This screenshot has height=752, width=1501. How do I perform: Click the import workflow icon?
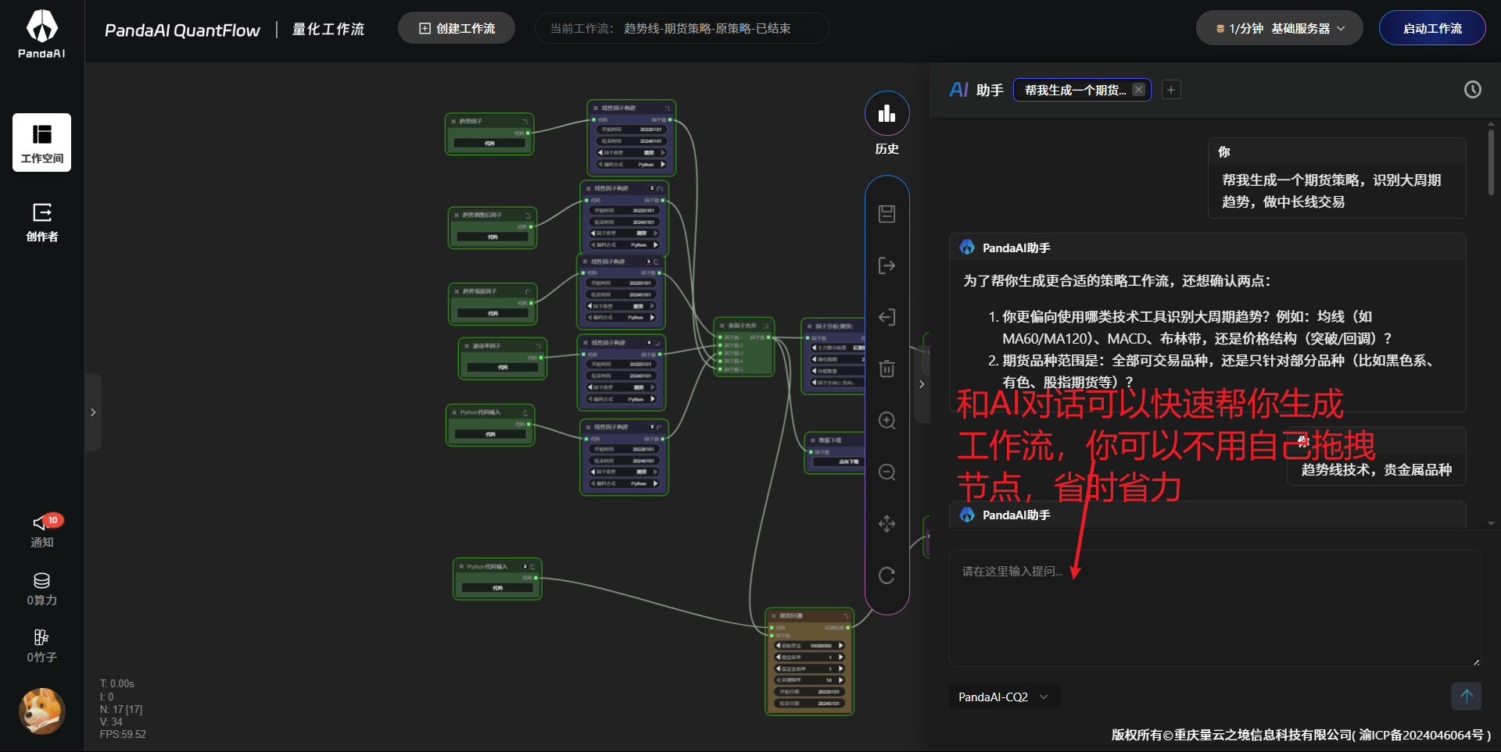[x=887, y=317]
